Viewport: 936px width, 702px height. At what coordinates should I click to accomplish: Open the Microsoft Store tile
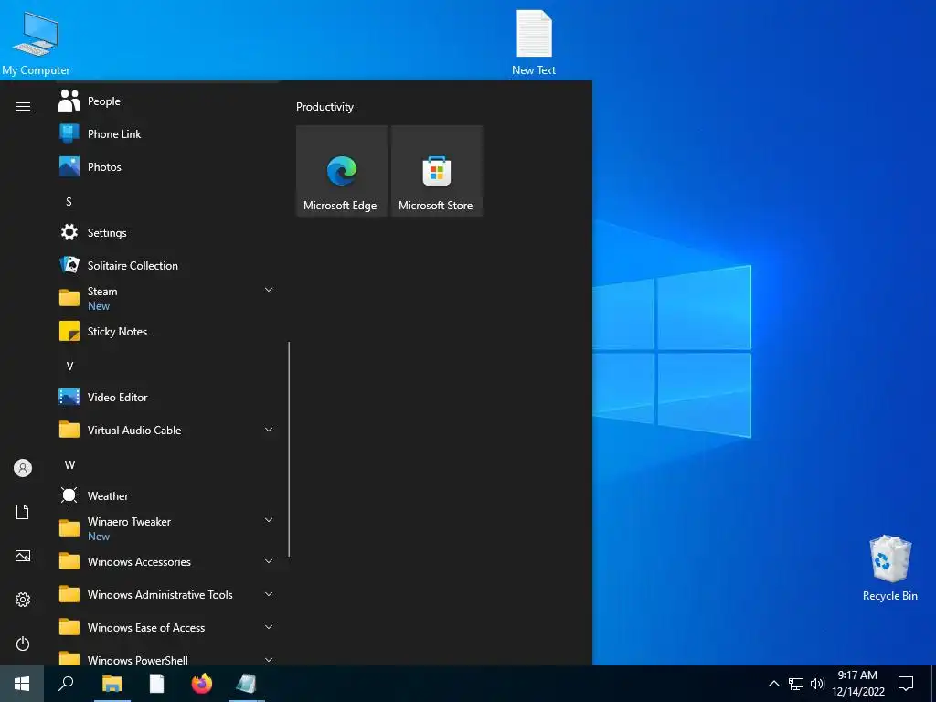pyautogui.click(x=436, y=171)
